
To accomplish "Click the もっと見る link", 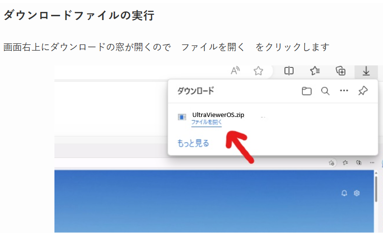I will pyautogui.click(x=193, y=143).
